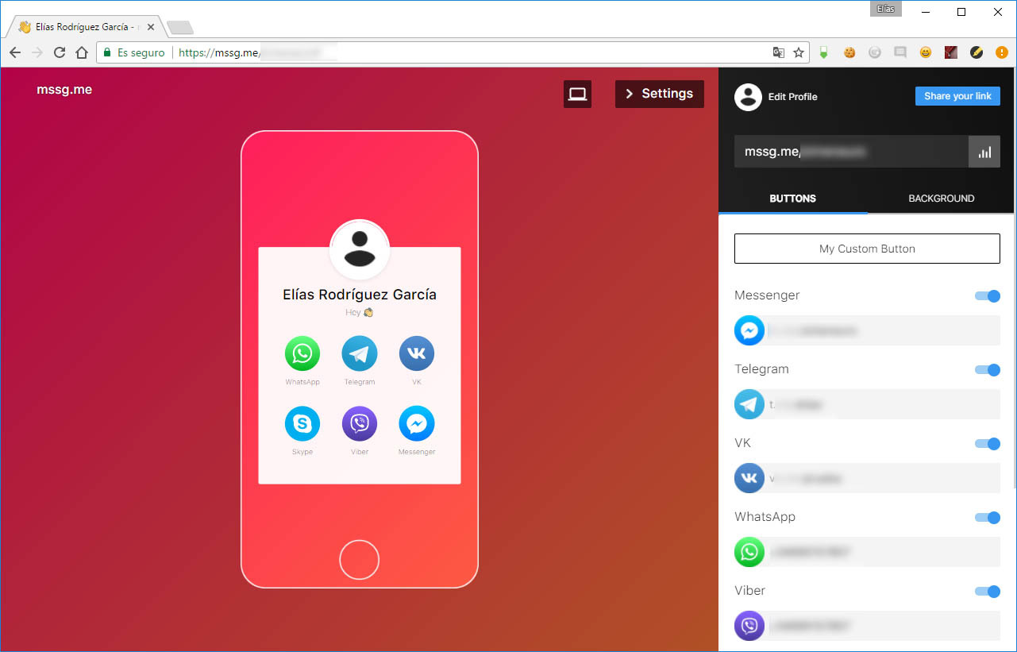Screen dimensions: 1017x652
Task: Toggle the WhatsApp button off
Action: pyautogui.click(x=987, y=518)
